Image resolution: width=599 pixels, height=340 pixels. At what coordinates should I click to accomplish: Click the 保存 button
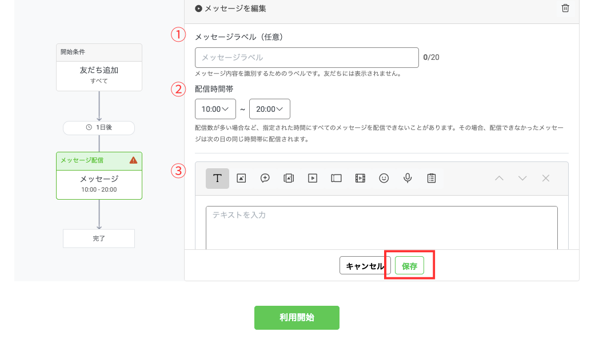click(x=409, y=266)
